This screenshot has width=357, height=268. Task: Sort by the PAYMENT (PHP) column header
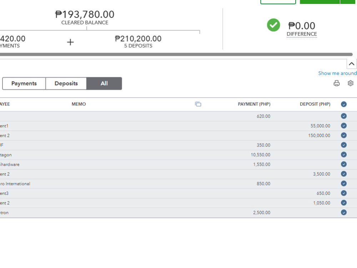[x=254, y=104]
